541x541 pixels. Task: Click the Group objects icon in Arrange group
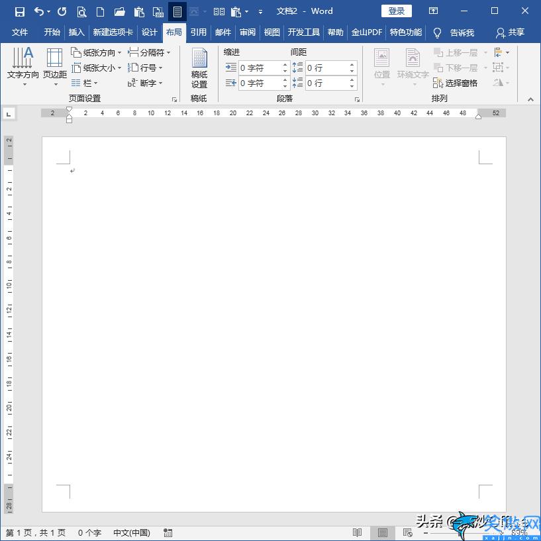click(498, 68)
